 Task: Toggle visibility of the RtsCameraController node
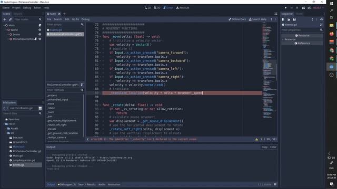coord(40,39)
